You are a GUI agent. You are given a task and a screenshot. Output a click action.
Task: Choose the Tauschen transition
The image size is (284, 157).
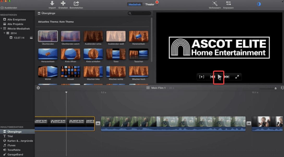138,54
